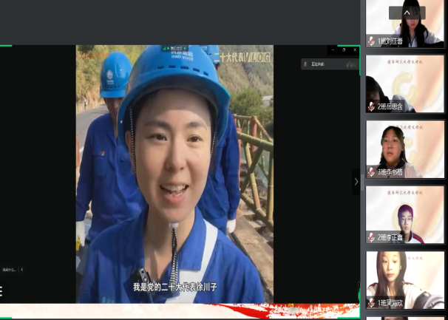
Task: Collapse the participant video sidebar arrow
Action: click(x=356, y=181)
